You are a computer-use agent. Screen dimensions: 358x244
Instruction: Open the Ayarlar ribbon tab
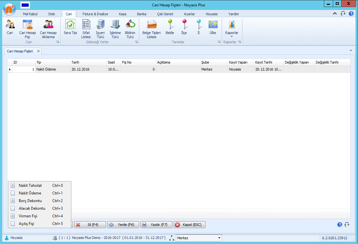pos(189,14)
